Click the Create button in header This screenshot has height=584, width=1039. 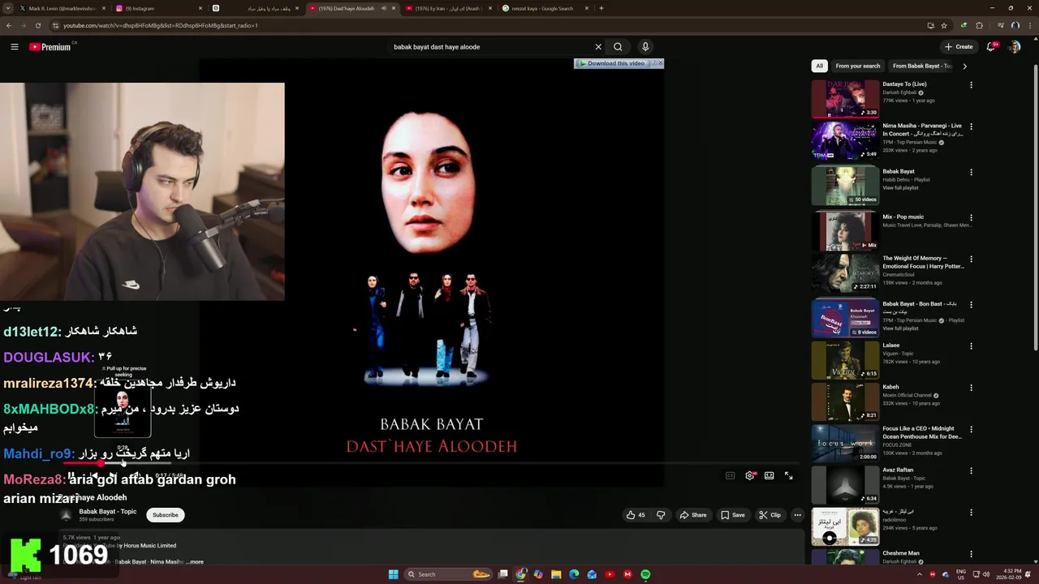tap(959, 47)
